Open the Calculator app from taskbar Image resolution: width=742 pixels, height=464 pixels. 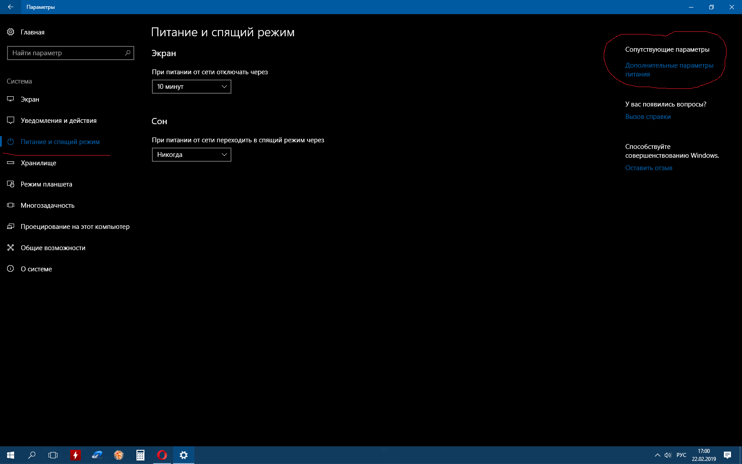(140, 455)
